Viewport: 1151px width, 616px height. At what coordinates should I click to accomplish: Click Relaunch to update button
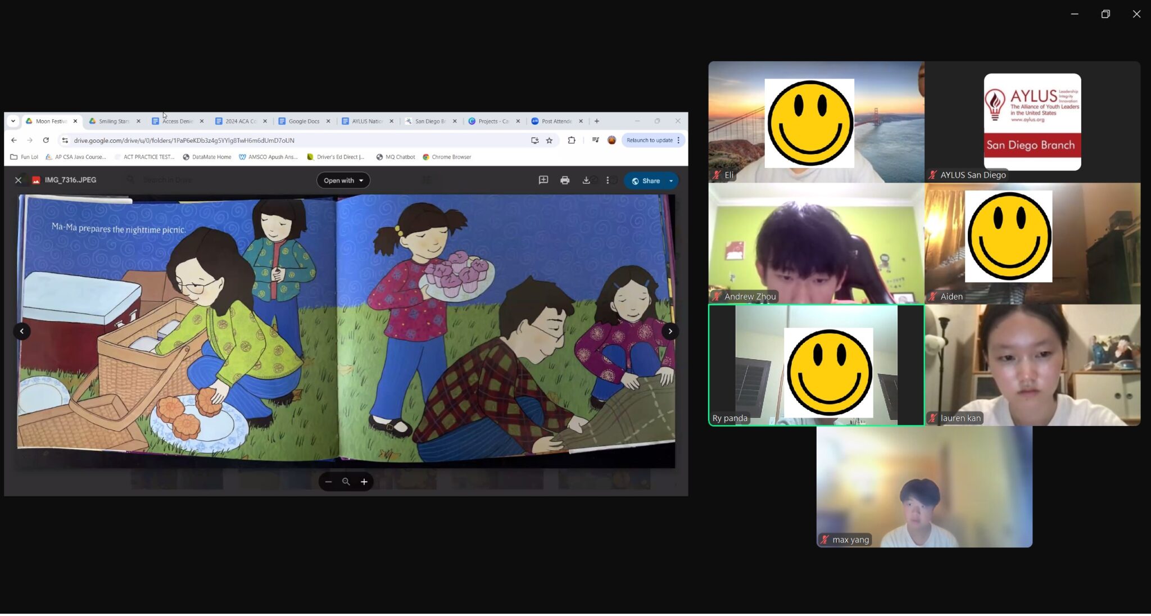pos(649,141)
